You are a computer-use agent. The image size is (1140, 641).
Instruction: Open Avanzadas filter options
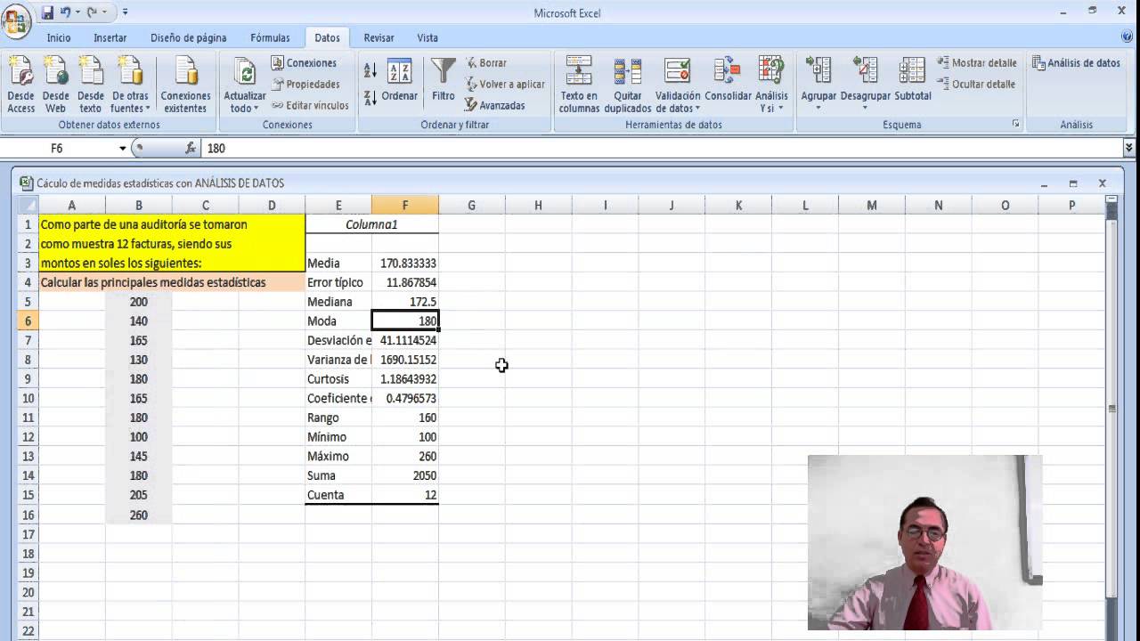point(495,105)
